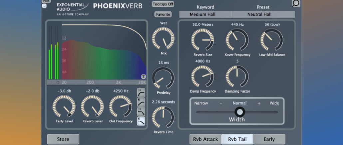Select the 12 dB low-pass filter icon
Image resolution: width=343 pixels, height=145 pixels.
tap(141, 112)
